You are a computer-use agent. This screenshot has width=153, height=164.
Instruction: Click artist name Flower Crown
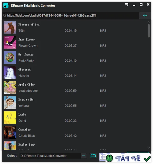(x=28, y=46)
